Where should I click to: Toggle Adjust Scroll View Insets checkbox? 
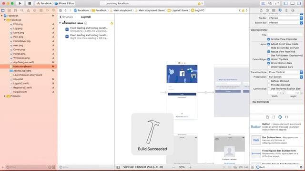[x=269, y=44]
